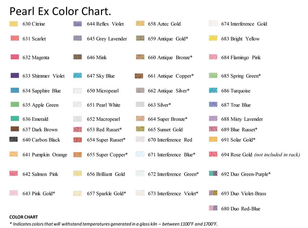Click the glass kiln temperature footnote
Image resolution: width=308 pixels, height=228 pixels.
[x=113, y=224]
